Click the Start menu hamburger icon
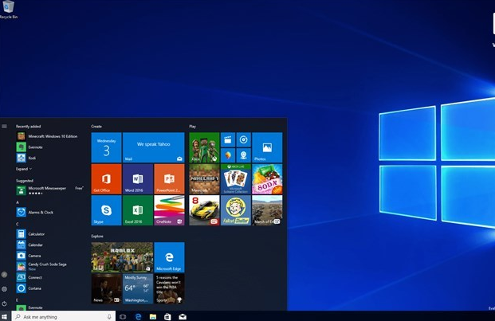The width and height of the screenshot is (495, 321). tap(4, 127)
